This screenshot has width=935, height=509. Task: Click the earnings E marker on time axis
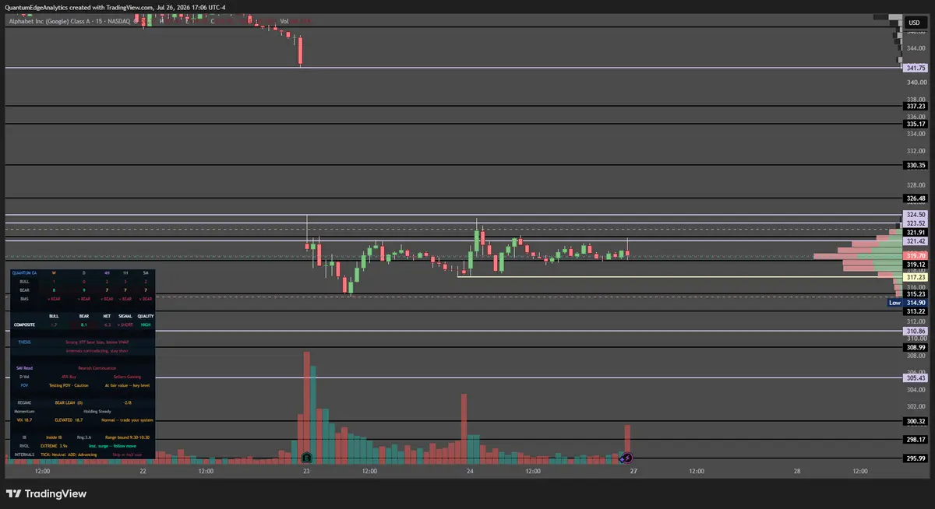tap(307, 458)
